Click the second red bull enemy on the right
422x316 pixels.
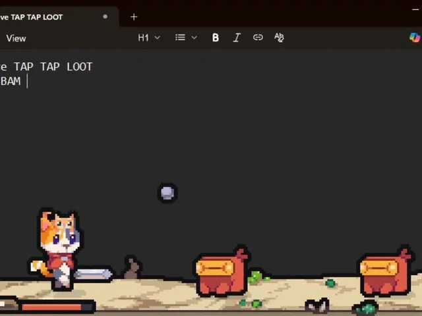385,271
